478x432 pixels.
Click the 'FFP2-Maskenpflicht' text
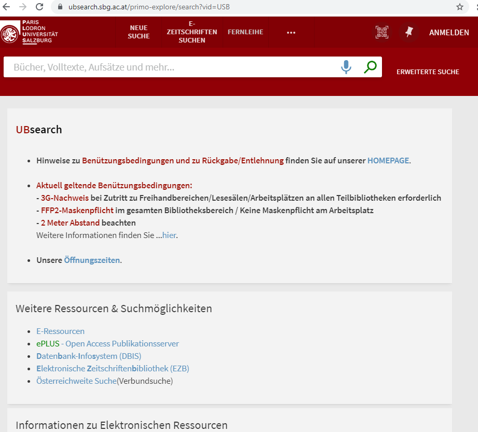click(77, 211)
